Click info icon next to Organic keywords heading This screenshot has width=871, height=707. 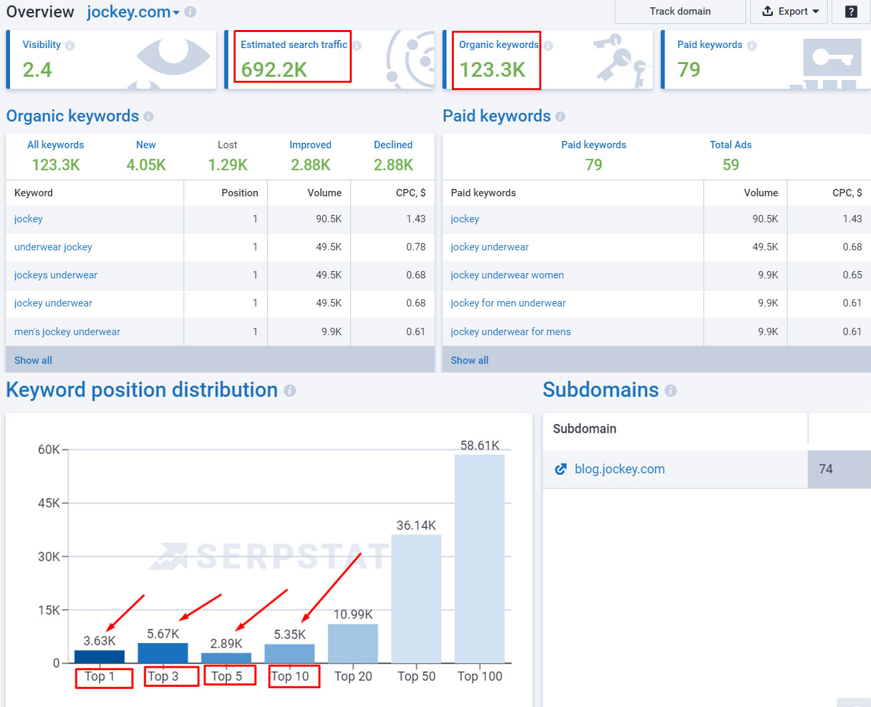148,116
